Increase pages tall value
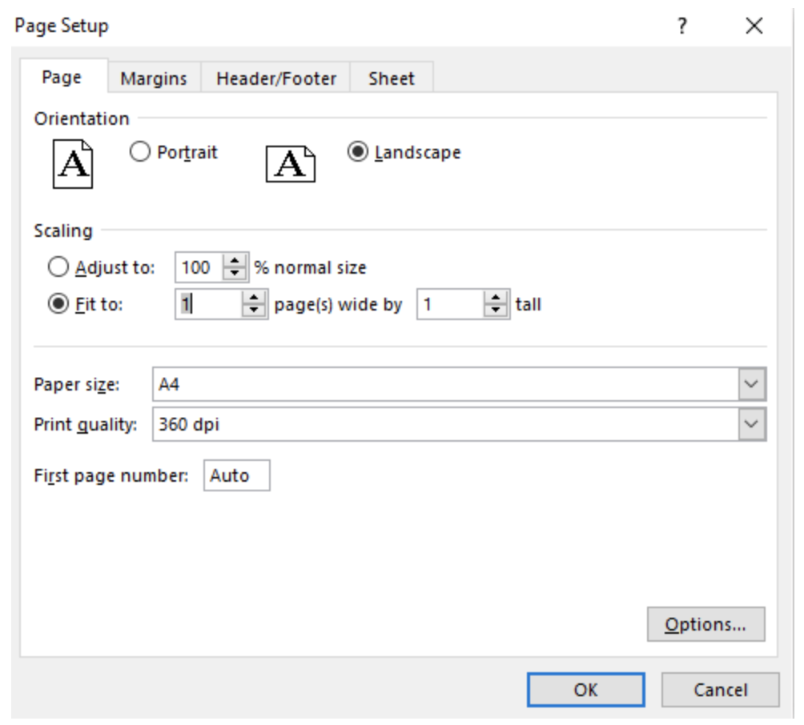 coord(496,297)
